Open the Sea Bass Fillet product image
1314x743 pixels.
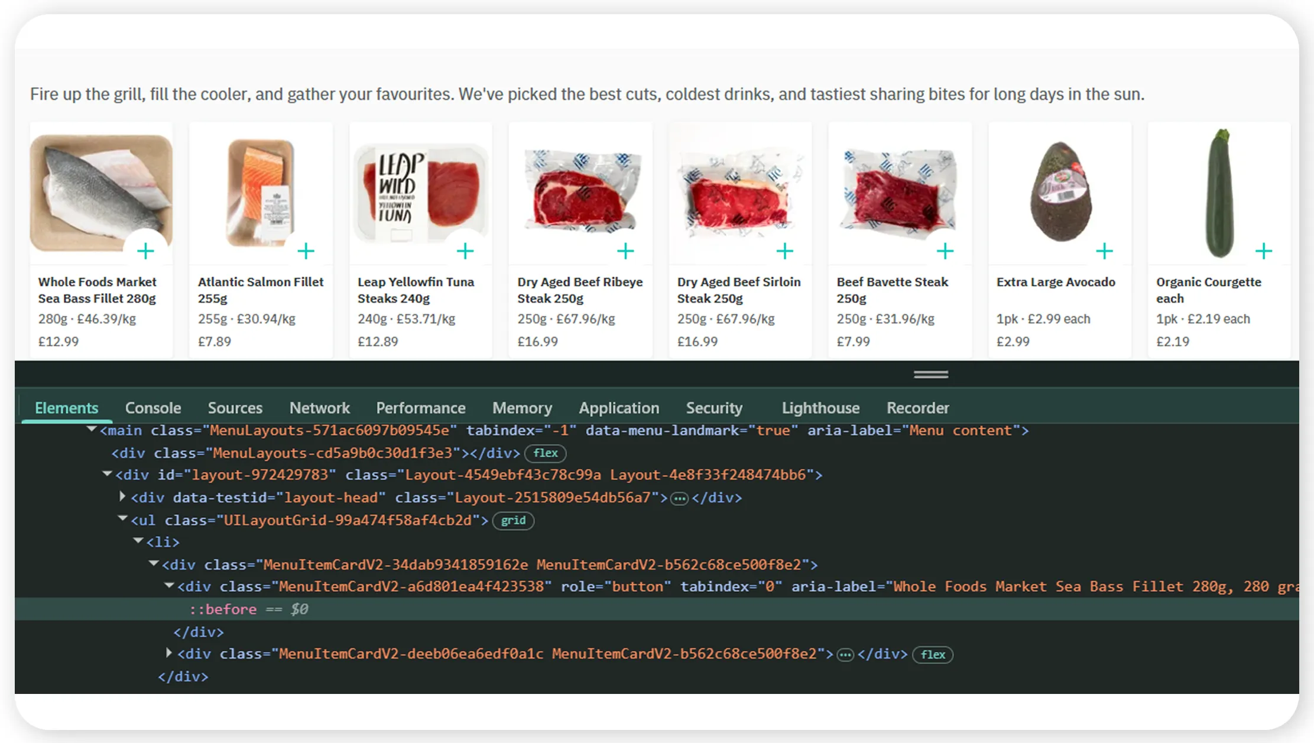[101, 193]
